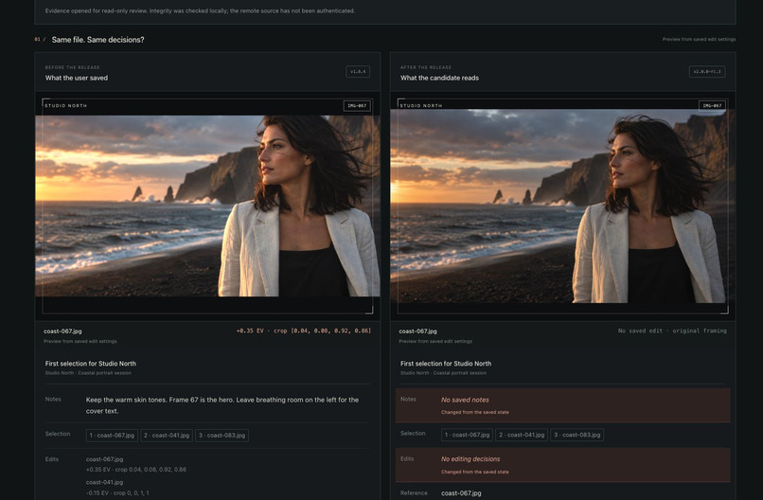Click the 'Same file. Same decisions?' heading
This screenshot has height=500, width=763.
click(x=98, y=40)
